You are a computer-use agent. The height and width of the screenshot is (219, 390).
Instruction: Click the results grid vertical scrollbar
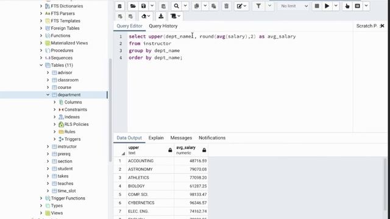(385, 184)
